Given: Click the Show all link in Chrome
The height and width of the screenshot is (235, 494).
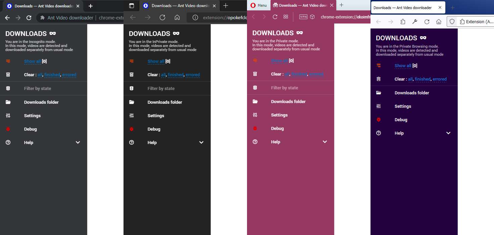Looking at the screenshot, I should click(x=32, y=61).
